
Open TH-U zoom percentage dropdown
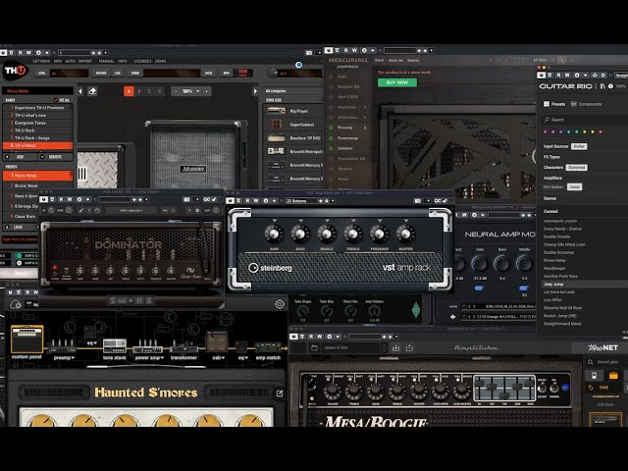coord(190,91)
